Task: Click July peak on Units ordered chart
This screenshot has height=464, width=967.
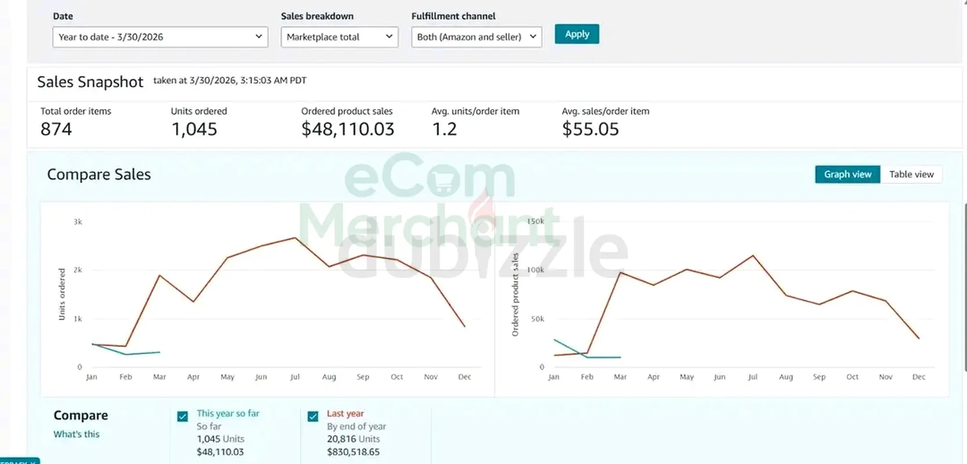Action: pos(295,238)
